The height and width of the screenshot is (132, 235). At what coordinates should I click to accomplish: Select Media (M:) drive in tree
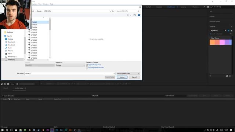11,59
